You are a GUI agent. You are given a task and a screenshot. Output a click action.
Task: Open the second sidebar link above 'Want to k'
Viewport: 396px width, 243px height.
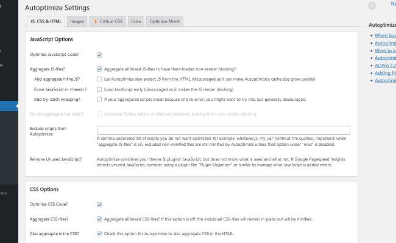385,43
